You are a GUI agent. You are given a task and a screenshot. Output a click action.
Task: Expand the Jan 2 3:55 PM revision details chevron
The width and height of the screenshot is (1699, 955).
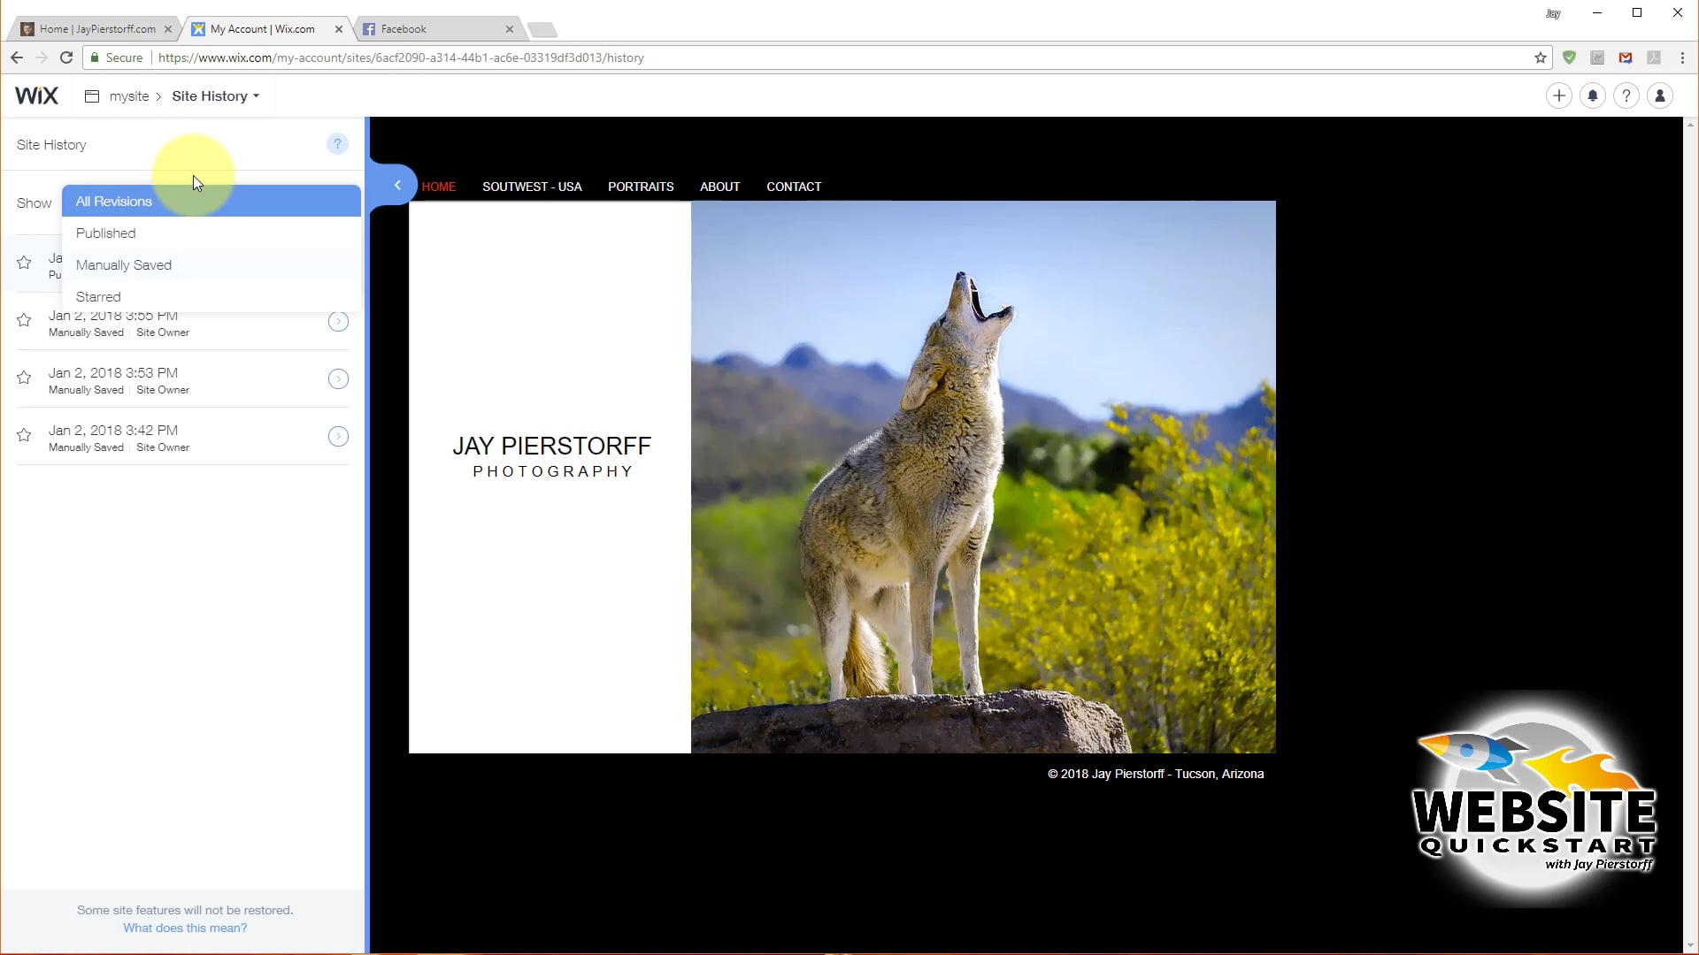pyautogui.click(x=338, y=321)
